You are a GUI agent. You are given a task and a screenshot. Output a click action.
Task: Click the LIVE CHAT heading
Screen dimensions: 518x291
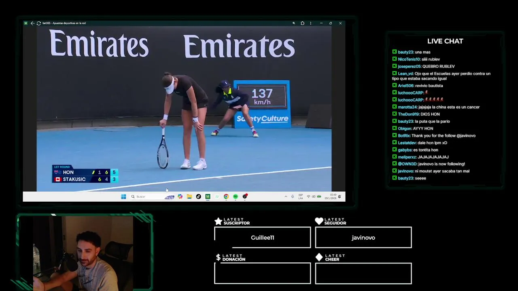click(x=445, y=41)
